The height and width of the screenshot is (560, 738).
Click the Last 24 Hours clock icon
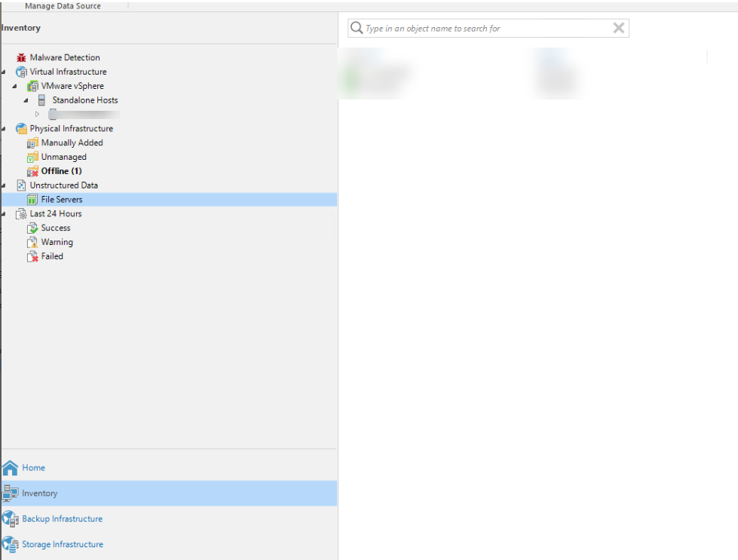point(21,214)
